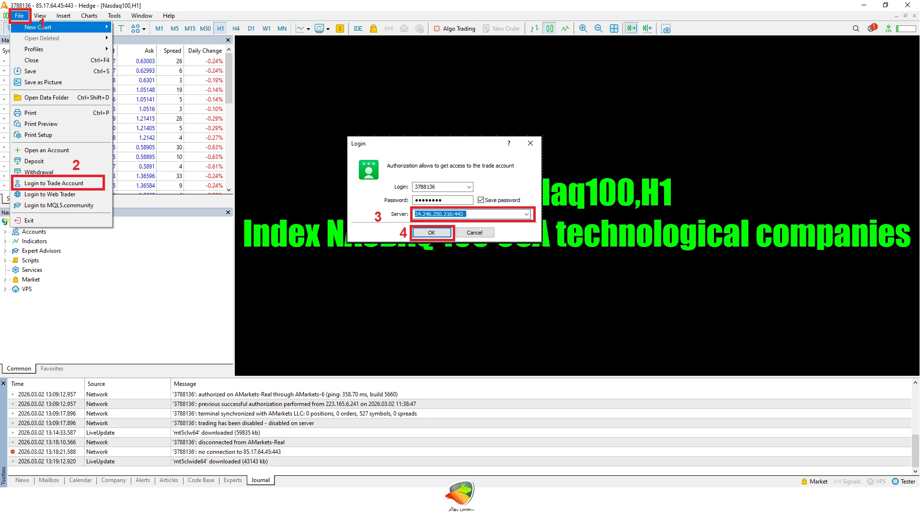Select the H4 timeframe button

click(x=236, y=29)
